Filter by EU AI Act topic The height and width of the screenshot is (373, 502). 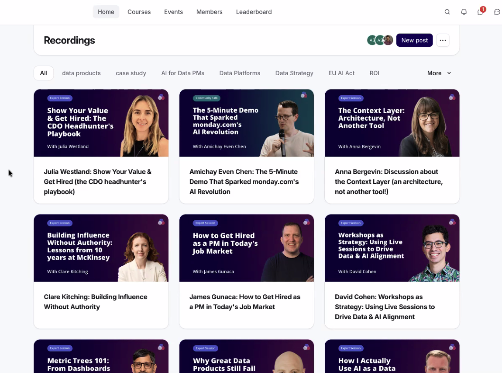[341, 73]
